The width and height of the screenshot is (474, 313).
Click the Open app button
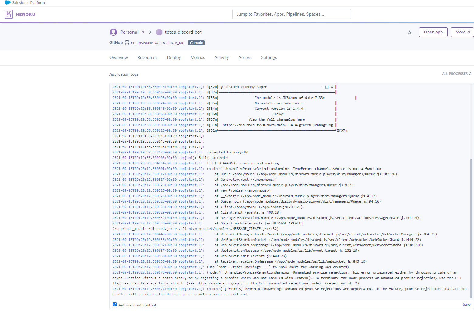point(433,32)
